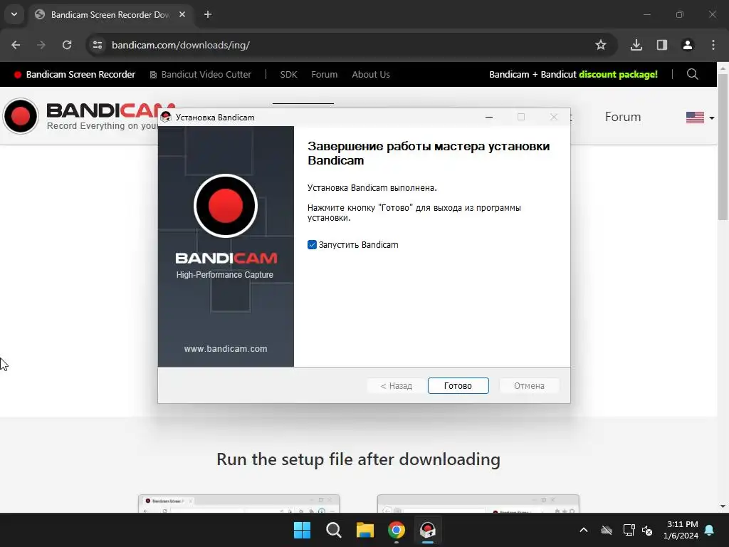Screen dimensions: 729x547
Task: Open the clock showing 3:11 PM
Action: pos(681,530)
